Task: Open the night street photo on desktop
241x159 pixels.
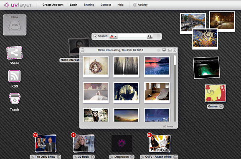Action: pos(222,22)
